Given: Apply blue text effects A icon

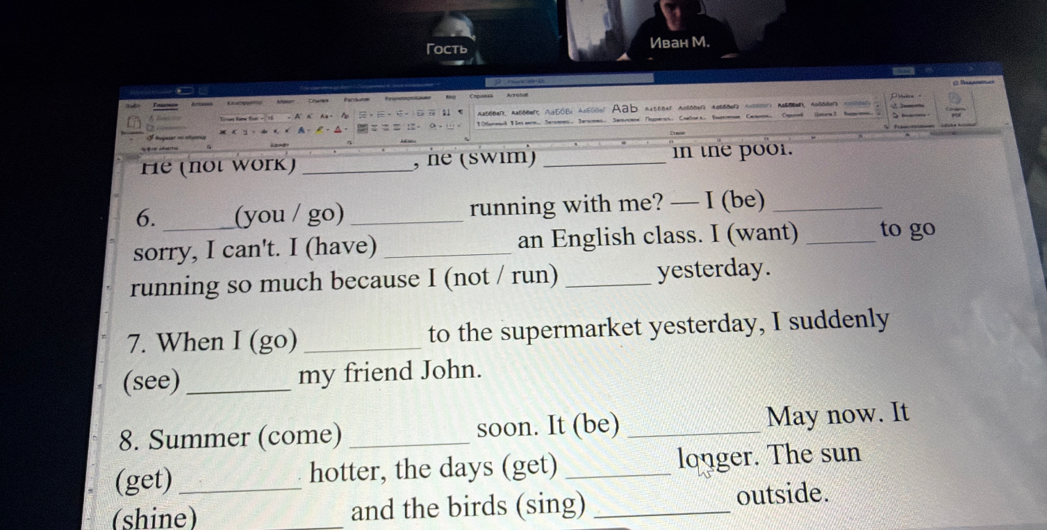Looking at the screenshot, I should click(301, 131).
